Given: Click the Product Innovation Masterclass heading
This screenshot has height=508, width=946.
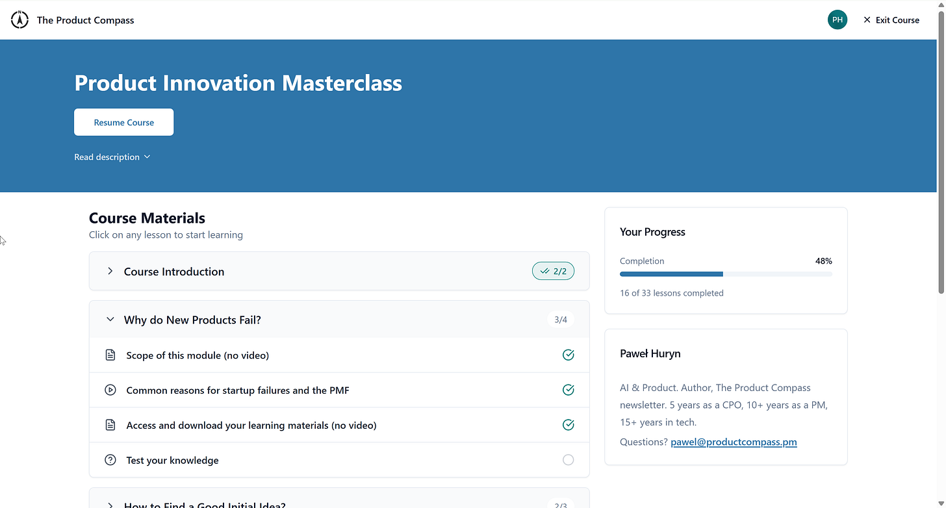Looking at the screenshot, I should tap(238, 83).
